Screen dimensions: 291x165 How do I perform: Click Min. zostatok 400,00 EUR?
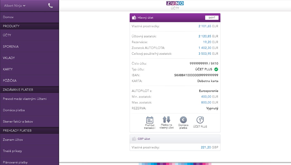pyautogui.click(x=209, y=97)
